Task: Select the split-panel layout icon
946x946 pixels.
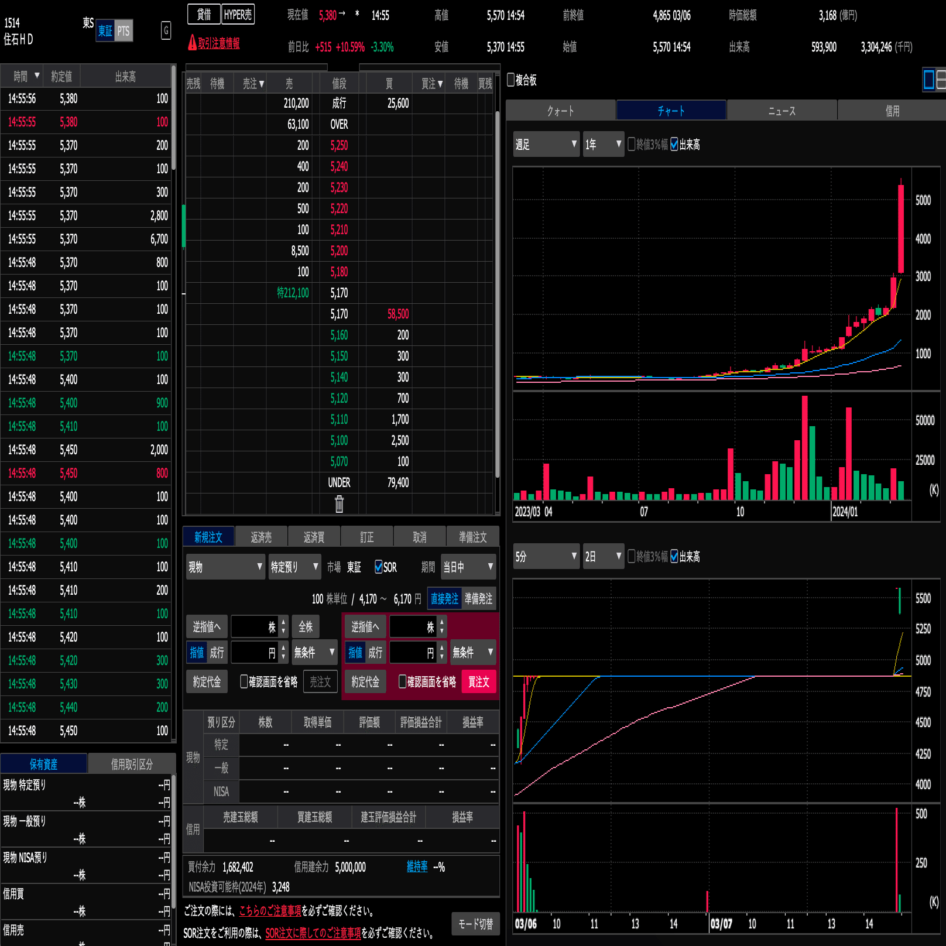Action: 941,79
